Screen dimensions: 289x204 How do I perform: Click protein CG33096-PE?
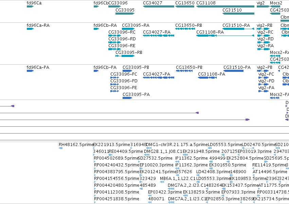point(115,91)
